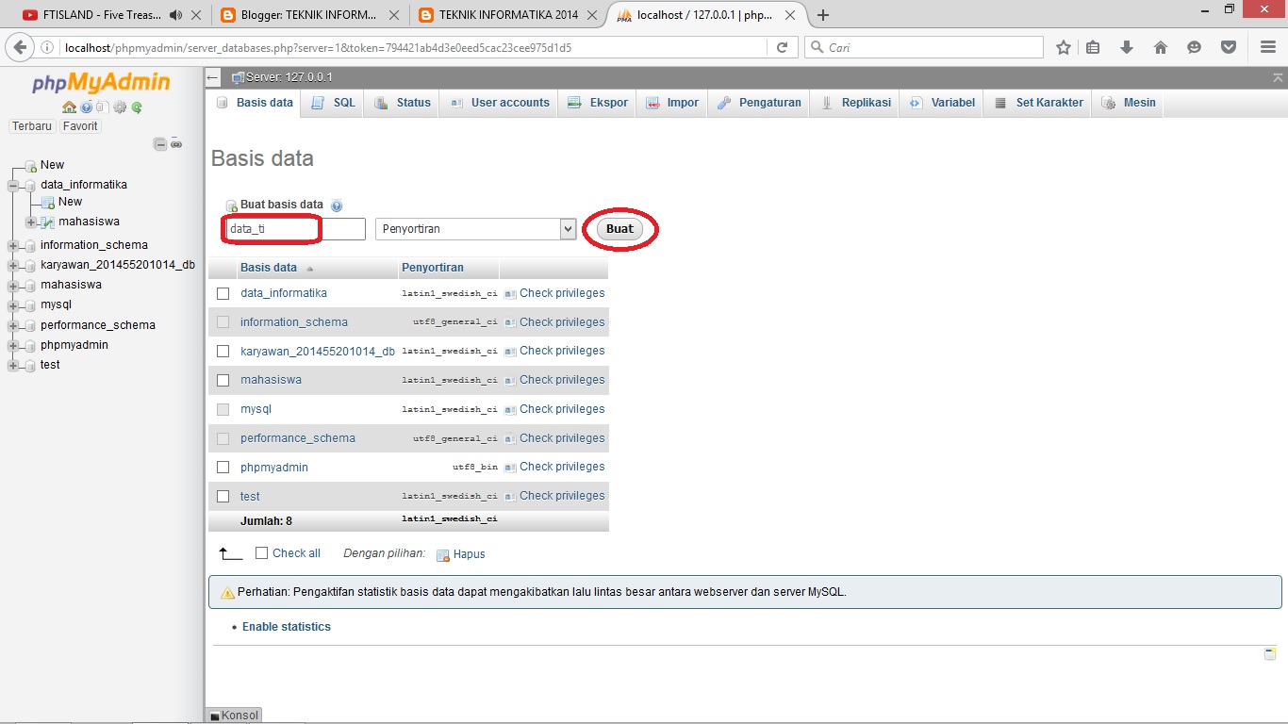Image resolution: width=1288 pixels, height=724 pixels.
Task: Click the Home icon under phpMyAdmin logo
Action: pos(69,107)
